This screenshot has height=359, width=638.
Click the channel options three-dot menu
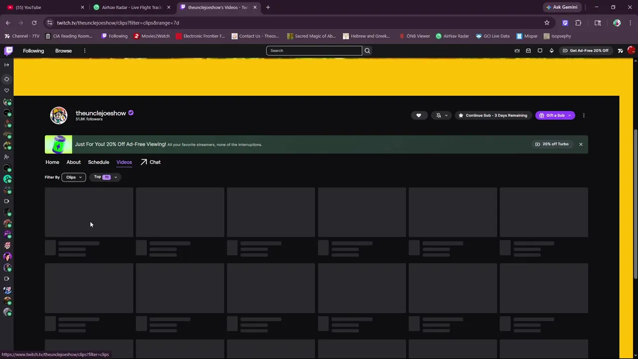point(584,115)
